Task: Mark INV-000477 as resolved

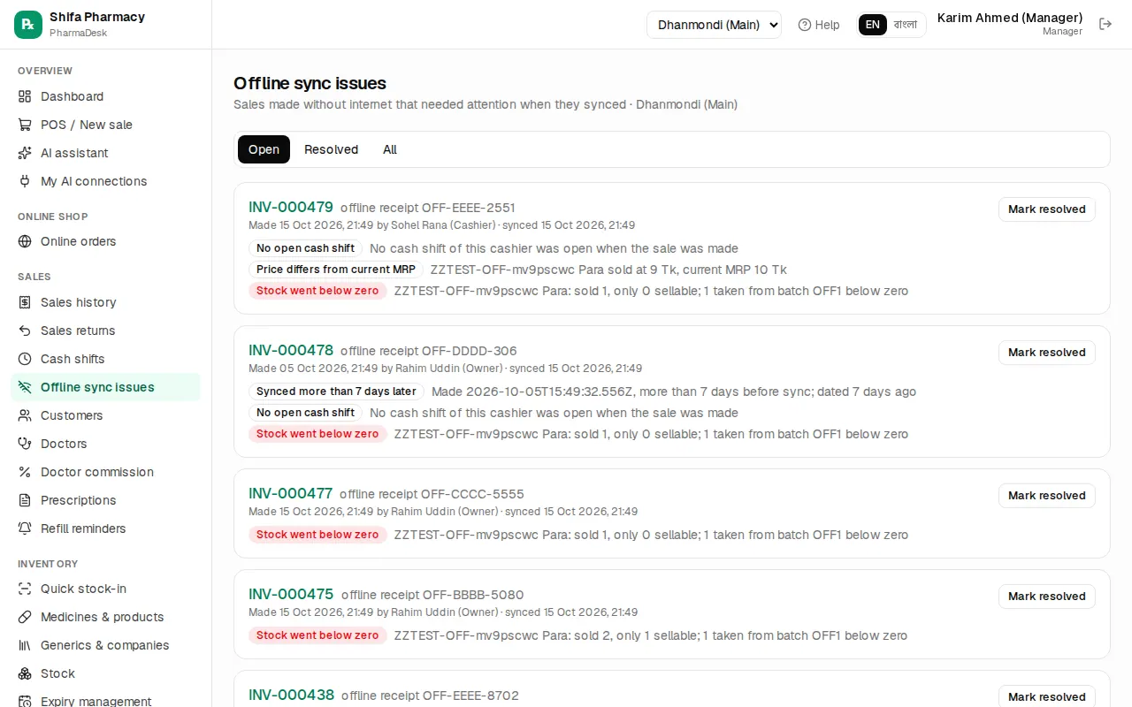Action: (1047, 496)
